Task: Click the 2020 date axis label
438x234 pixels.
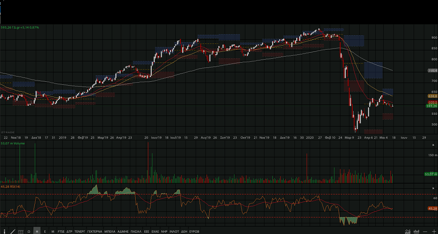Action: click(x=310, y=138)
